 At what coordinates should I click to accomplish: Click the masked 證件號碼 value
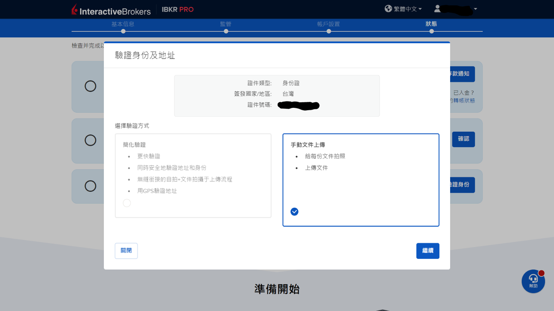tap(298, 105)
